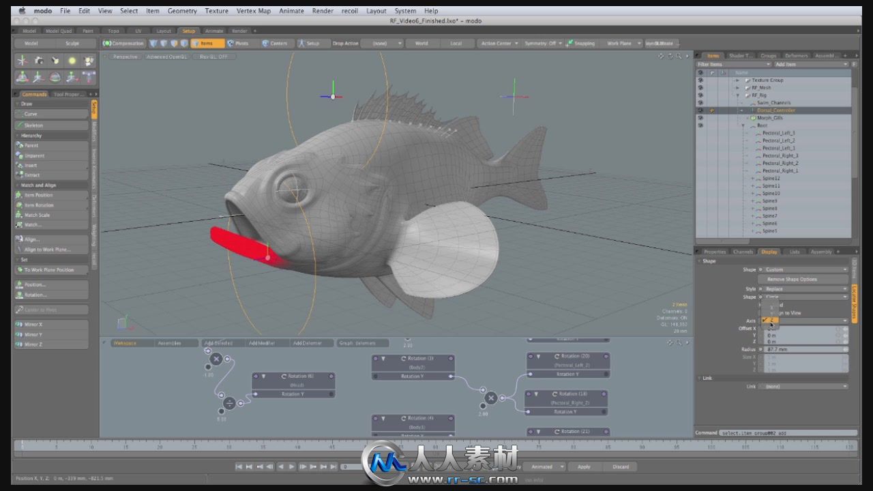873x491 pixels.
Task: Open the Geometry menu
Action: (x=182, y=11)
